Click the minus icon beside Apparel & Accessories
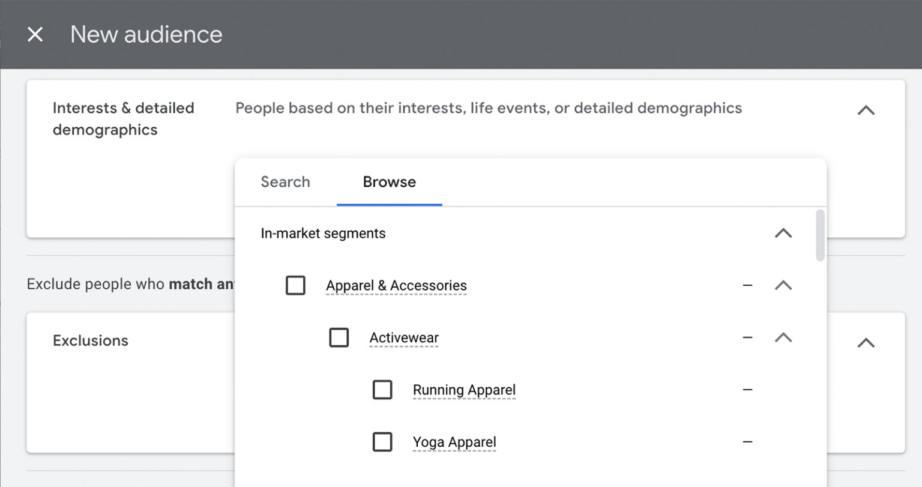The height and width of the screenshot is (487, 922). [x=747, y=285]
